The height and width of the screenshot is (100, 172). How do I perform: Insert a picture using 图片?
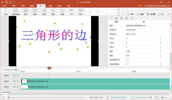coord(26,12)
